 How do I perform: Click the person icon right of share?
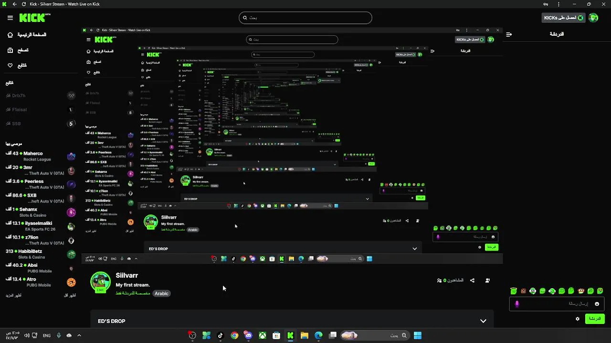tap(487, 281)
